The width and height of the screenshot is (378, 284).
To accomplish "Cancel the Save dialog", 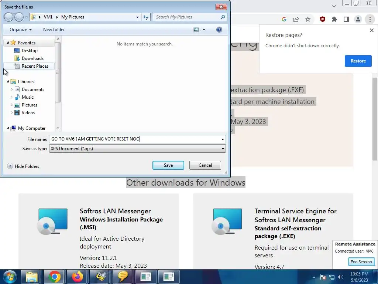I will [x=205, y=165].
